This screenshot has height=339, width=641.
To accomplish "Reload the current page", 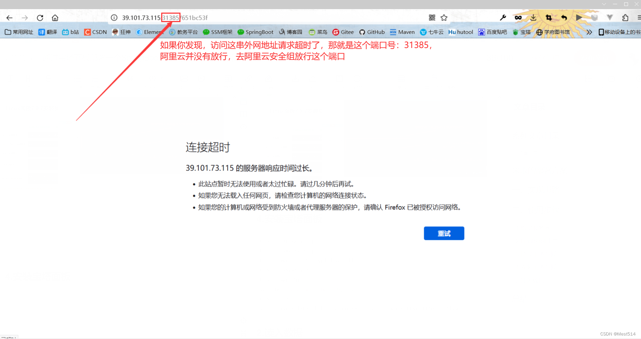I will (x=40, y=18).
